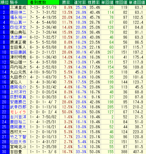Select the 三浦皇成 name cell
The height and width of the screenshot is (154, 146).
point(18,7)
